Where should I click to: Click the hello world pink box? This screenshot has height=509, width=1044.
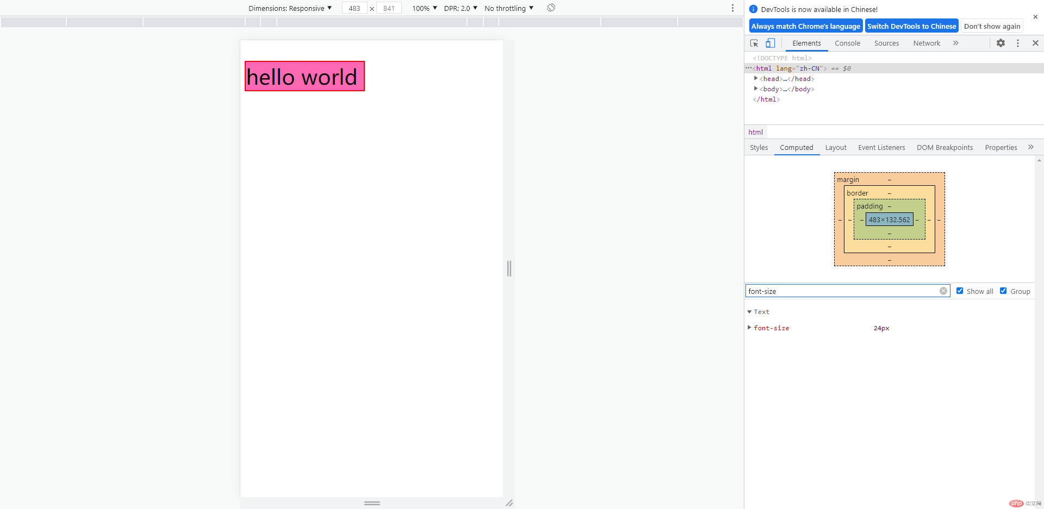[x=304, y=76]
